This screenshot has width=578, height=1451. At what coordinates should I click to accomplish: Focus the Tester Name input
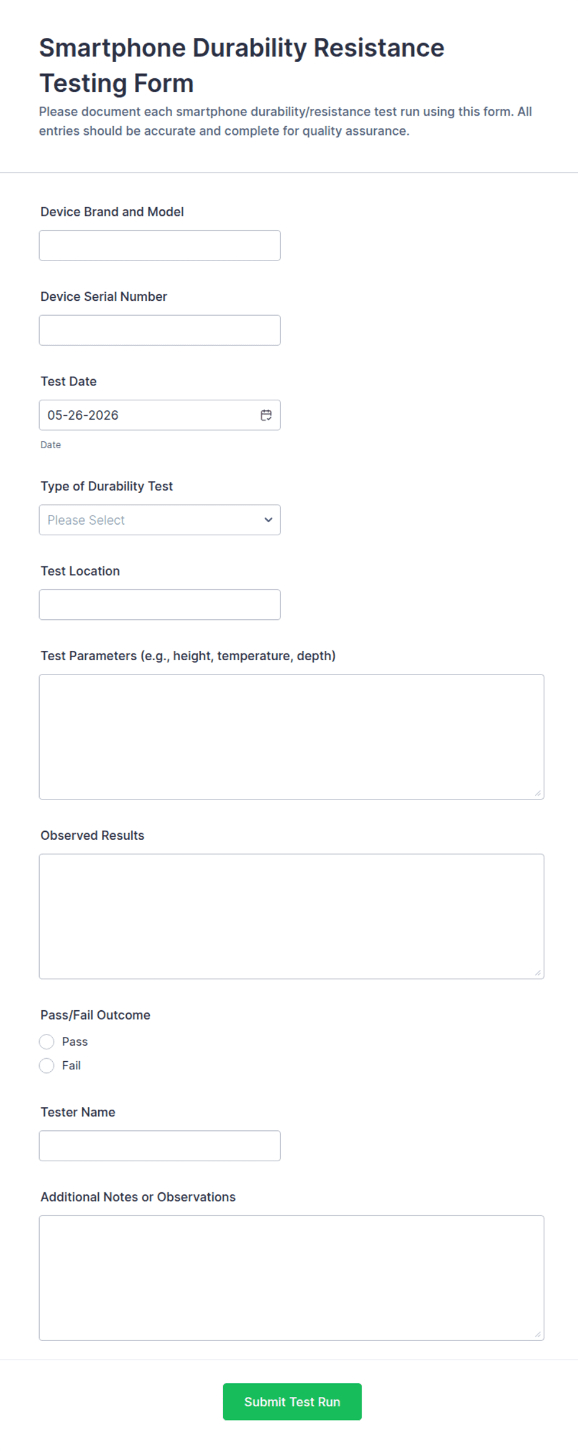pyautogui.click(x=160, y=1146)
